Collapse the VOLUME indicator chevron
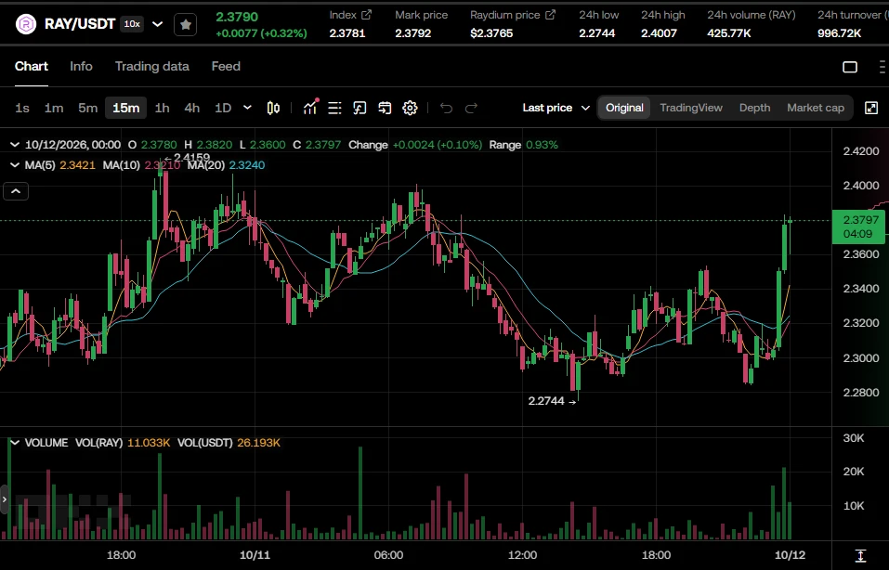Viewport: 889px width, 570px height. (15, 443)
